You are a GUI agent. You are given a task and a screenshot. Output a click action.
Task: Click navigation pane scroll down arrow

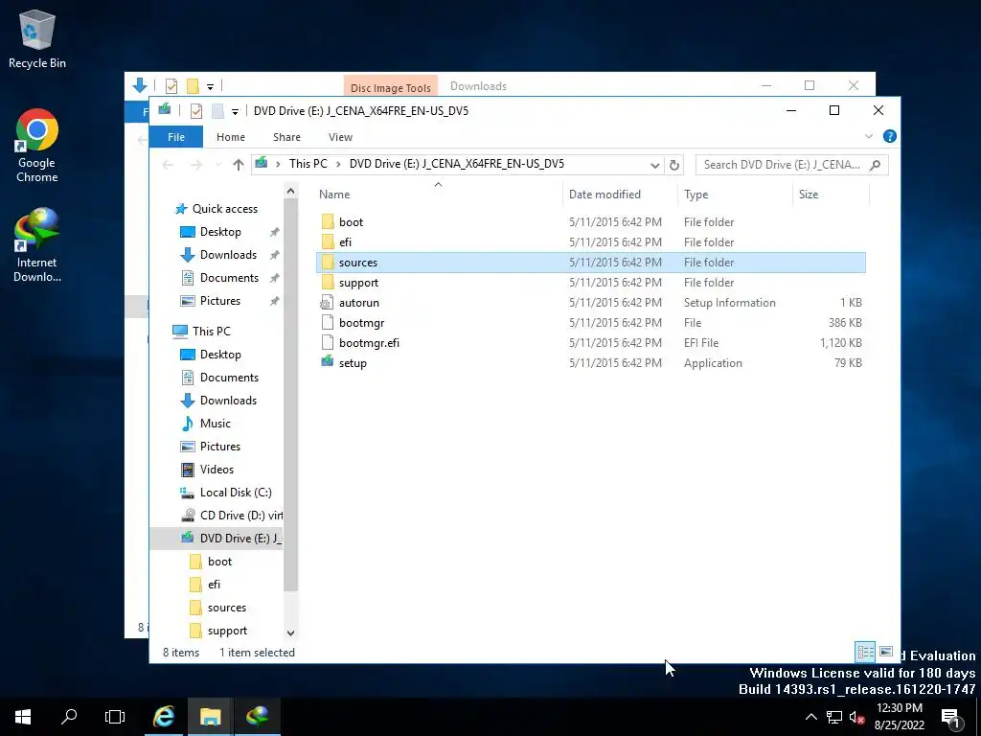pyautogui.click(x=290, y=633)
